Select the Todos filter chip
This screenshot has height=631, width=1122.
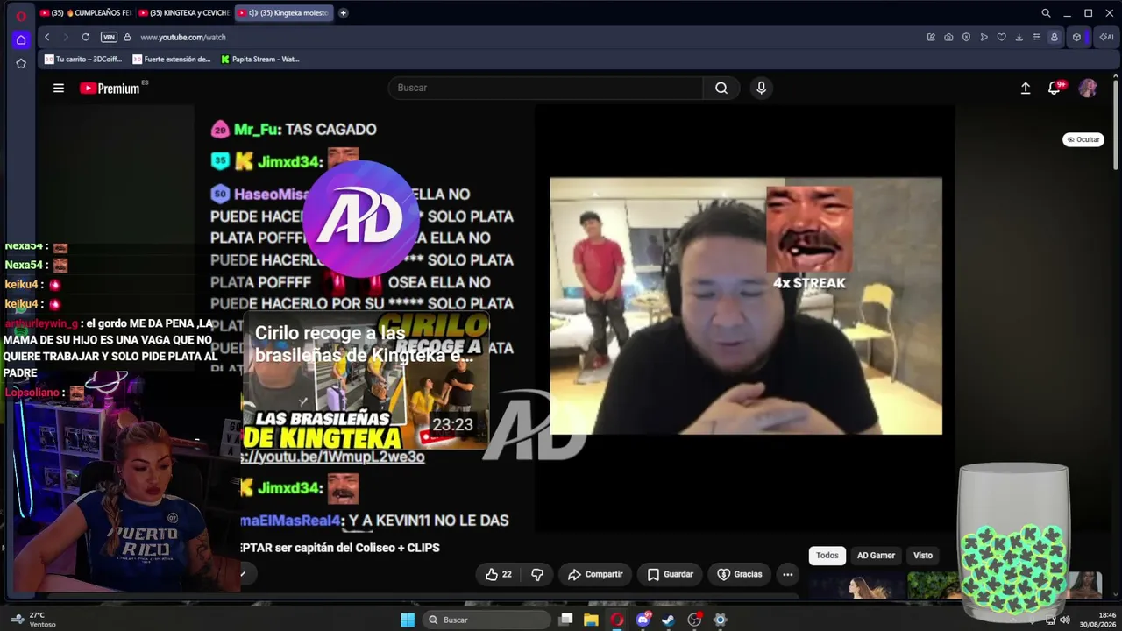827,556
